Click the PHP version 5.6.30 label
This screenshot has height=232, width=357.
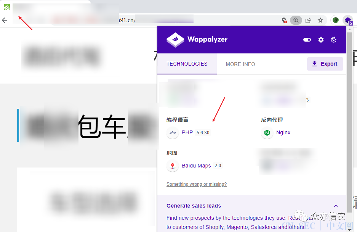[203, 133]
